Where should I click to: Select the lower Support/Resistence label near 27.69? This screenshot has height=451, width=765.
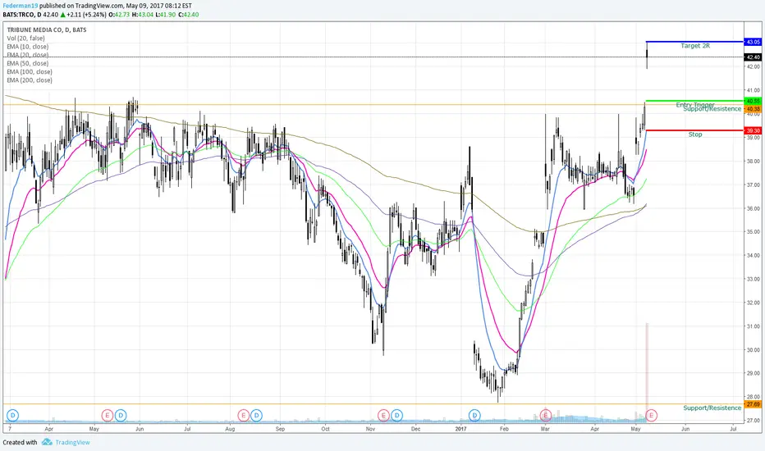point(712,408)
